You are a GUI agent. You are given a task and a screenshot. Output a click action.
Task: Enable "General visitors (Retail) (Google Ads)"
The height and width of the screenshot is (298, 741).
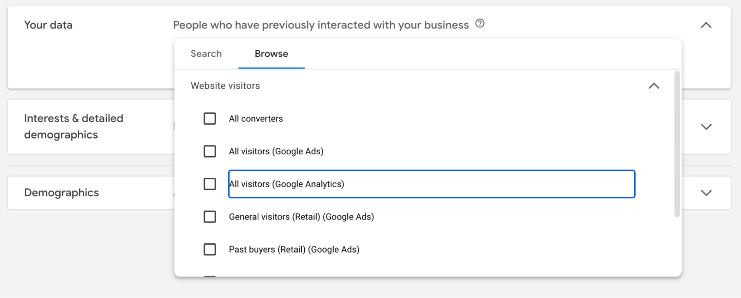coord(210,217)
